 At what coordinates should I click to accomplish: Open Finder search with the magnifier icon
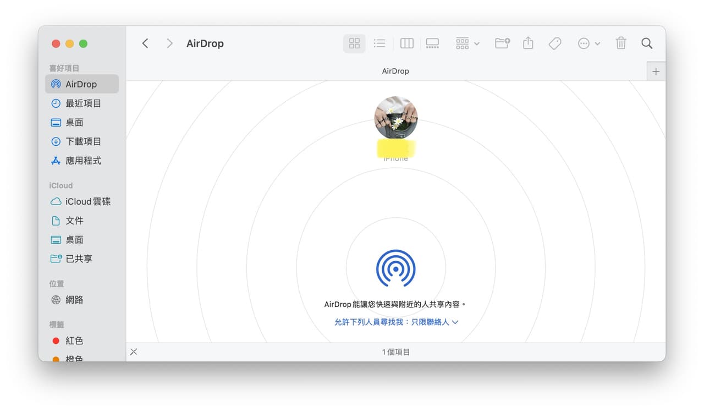[646, 43]
